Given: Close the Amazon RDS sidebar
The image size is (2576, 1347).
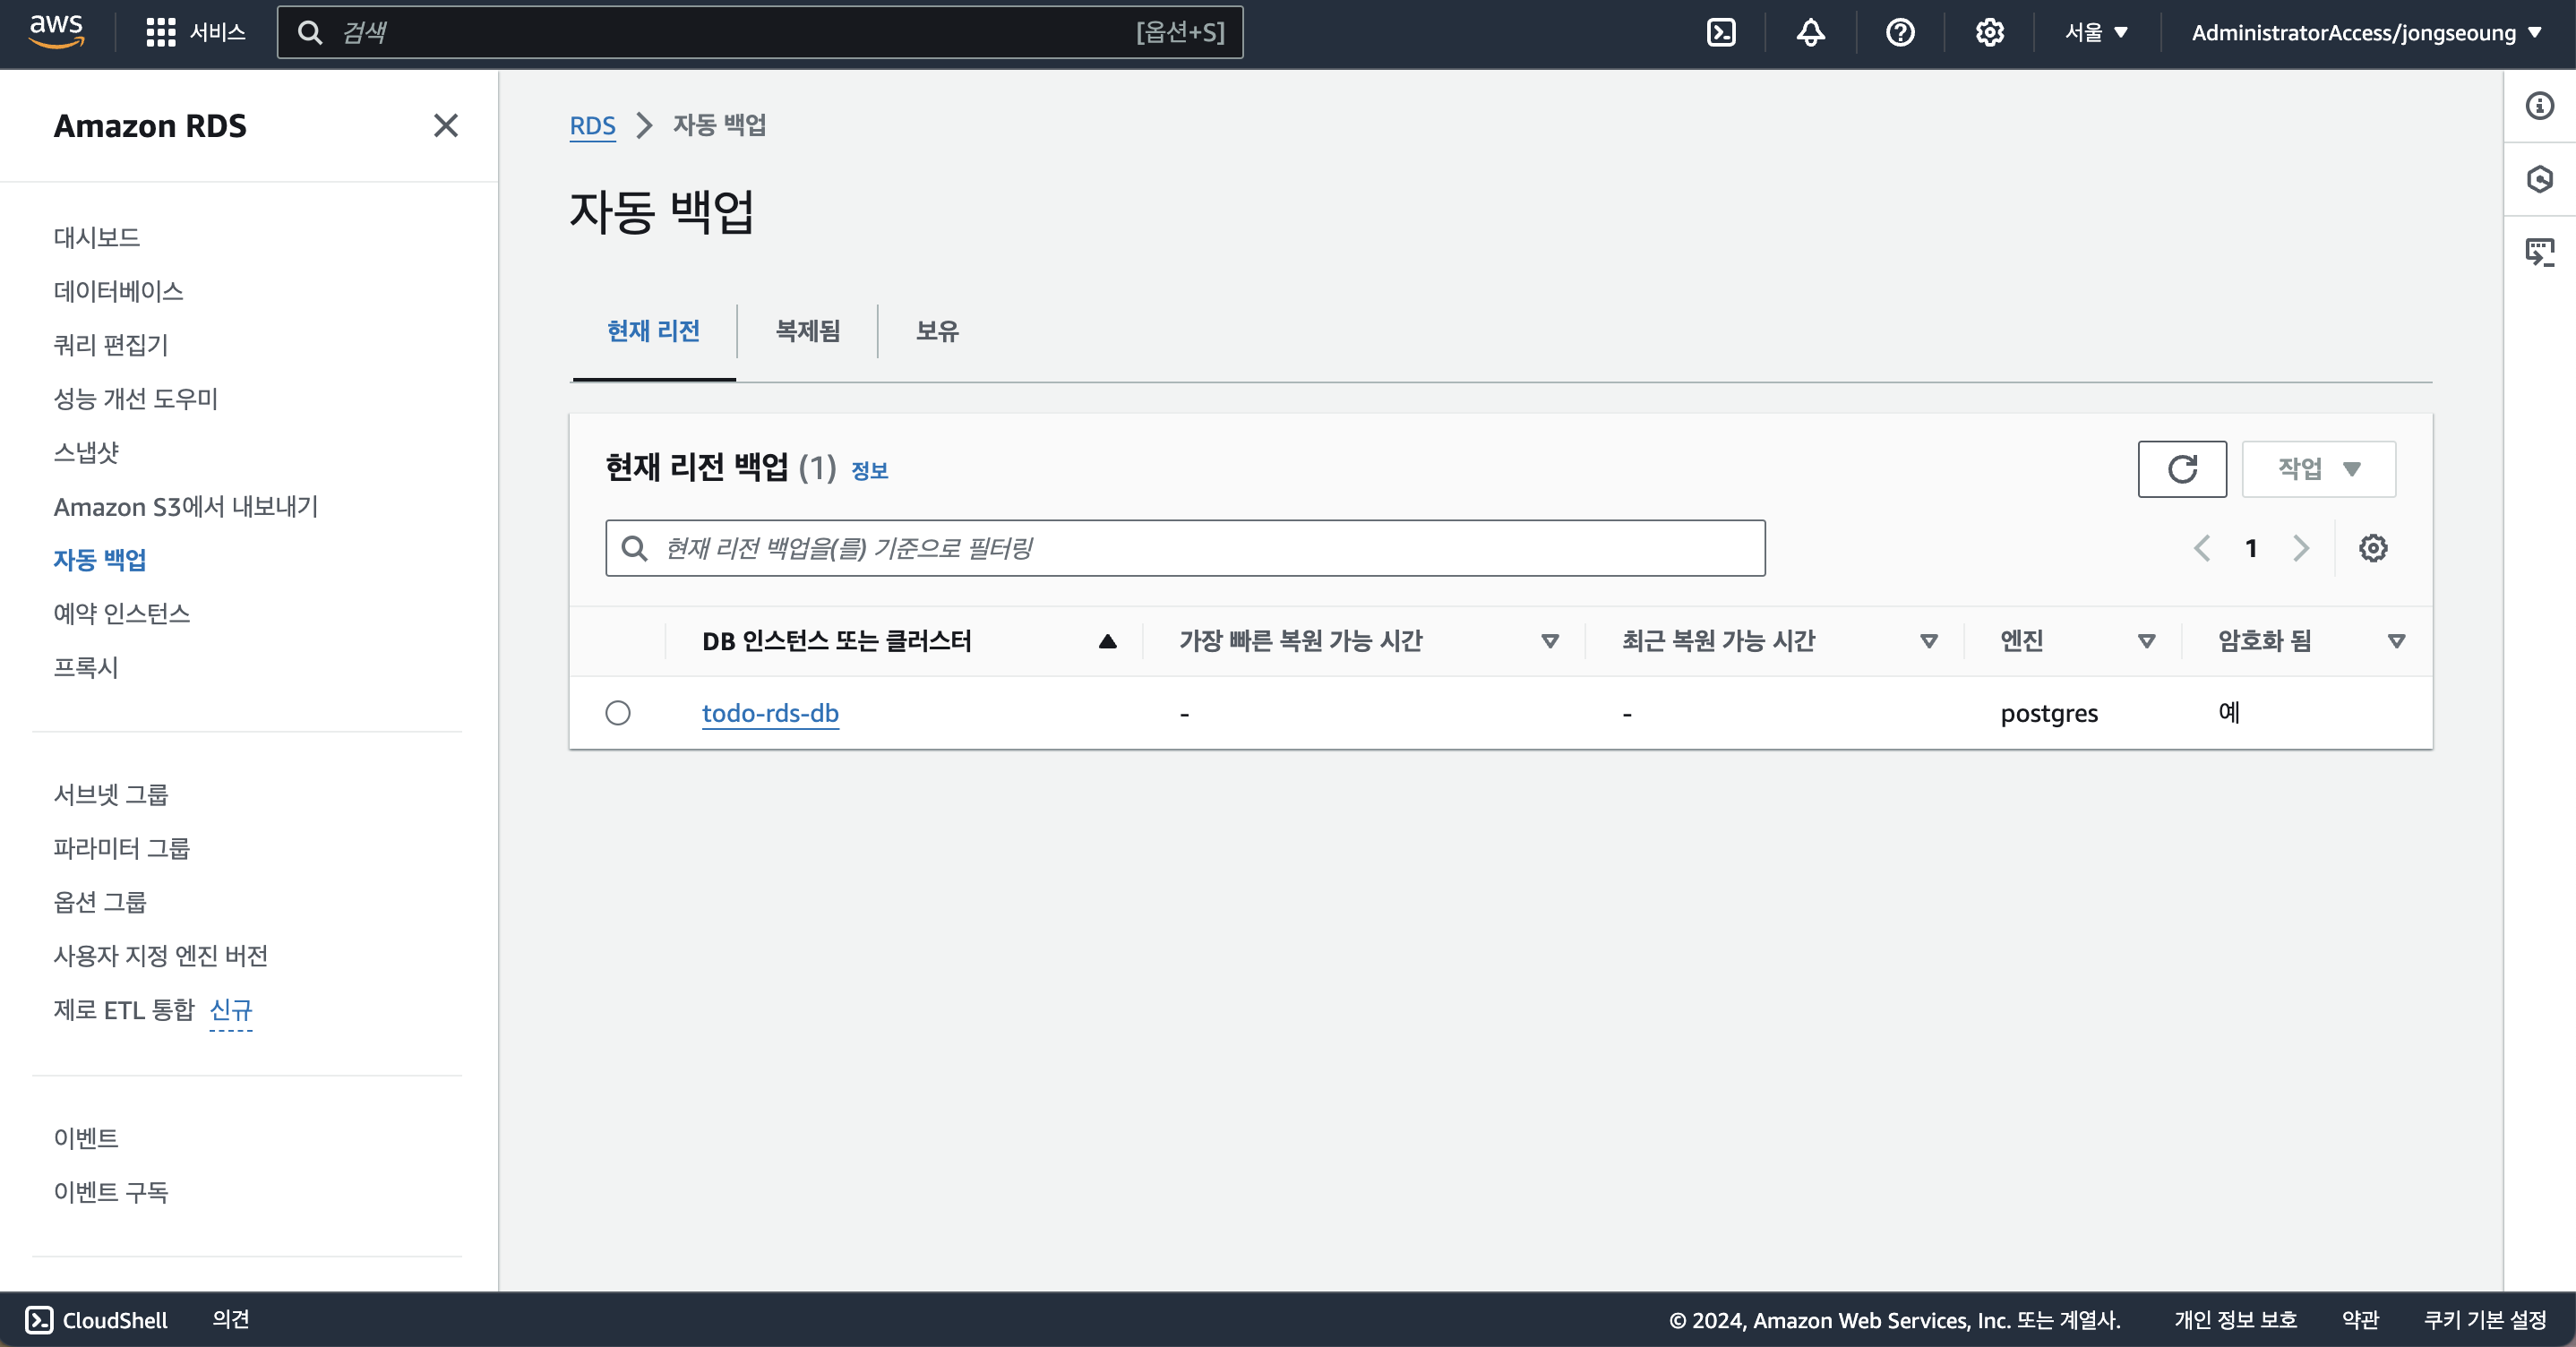Looking at the screenshot, I should tap(445, 126).
